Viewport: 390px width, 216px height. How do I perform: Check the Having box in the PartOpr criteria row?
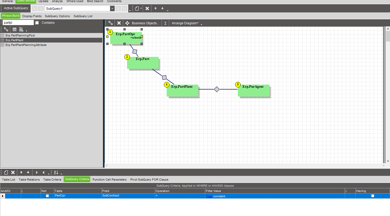[x=373, y=196]
